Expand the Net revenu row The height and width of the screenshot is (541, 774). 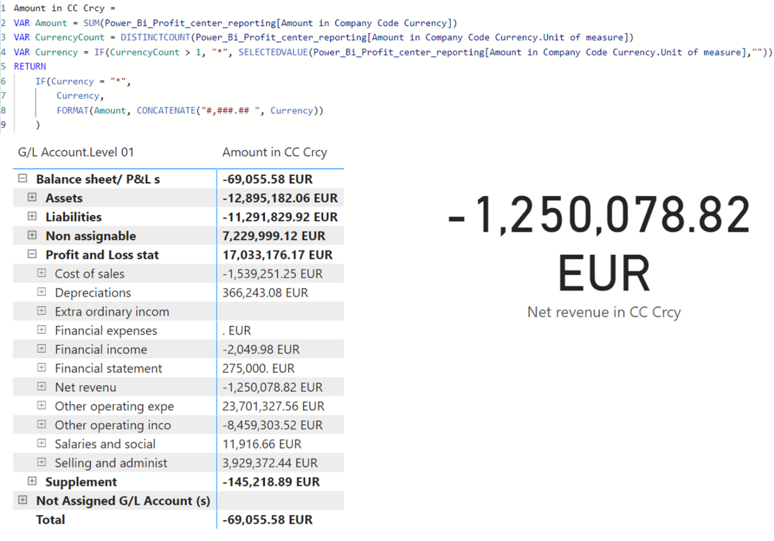click(x=41, y=386)
